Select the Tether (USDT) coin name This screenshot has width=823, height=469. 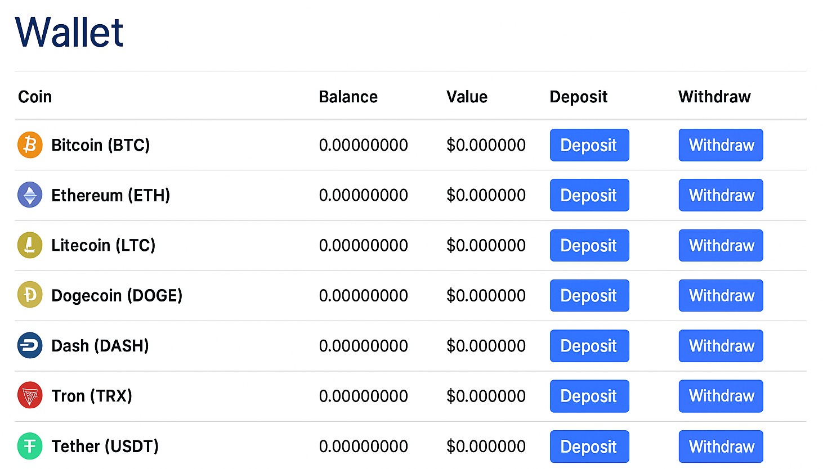[x=105, y=447]
